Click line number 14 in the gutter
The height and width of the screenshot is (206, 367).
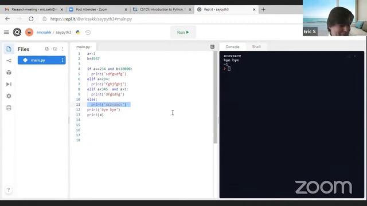78,120
